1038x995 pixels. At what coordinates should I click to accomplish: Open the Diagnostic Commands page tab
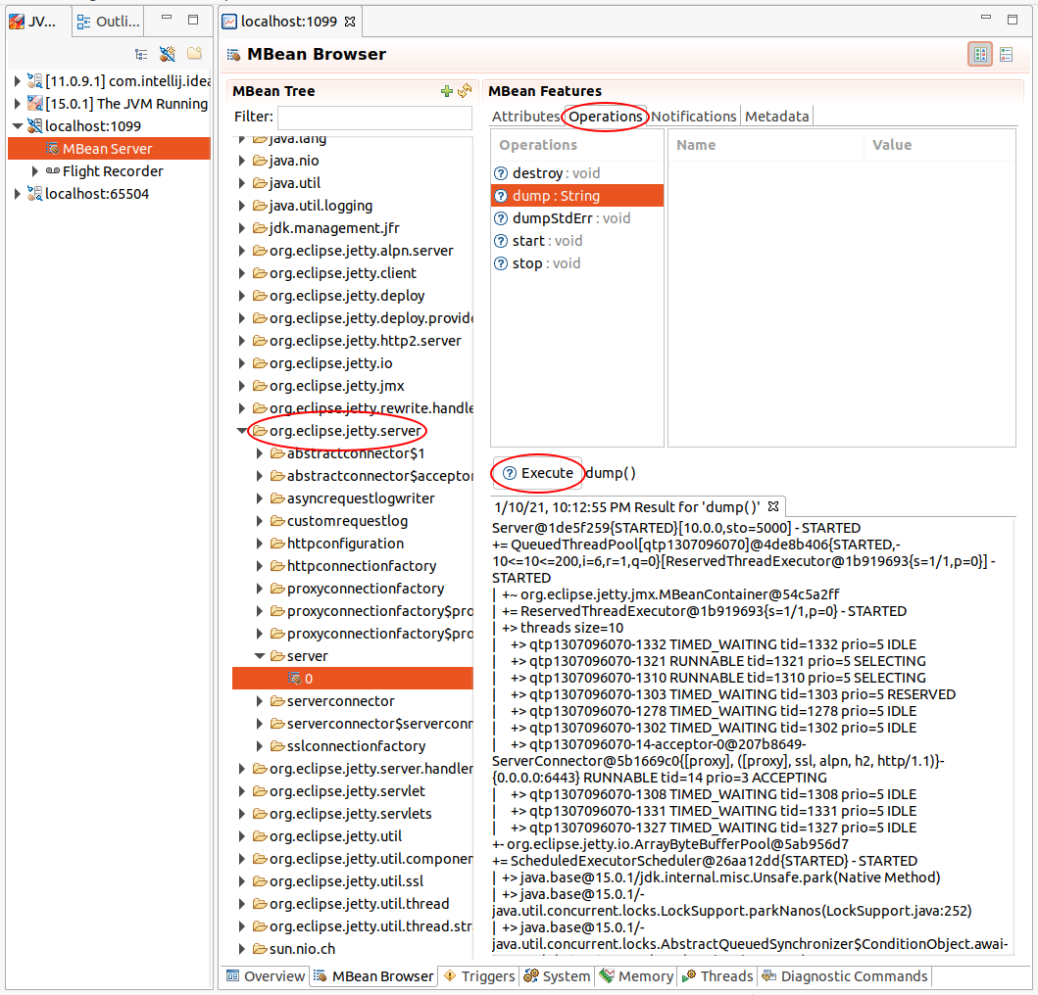tap(845, 975)
